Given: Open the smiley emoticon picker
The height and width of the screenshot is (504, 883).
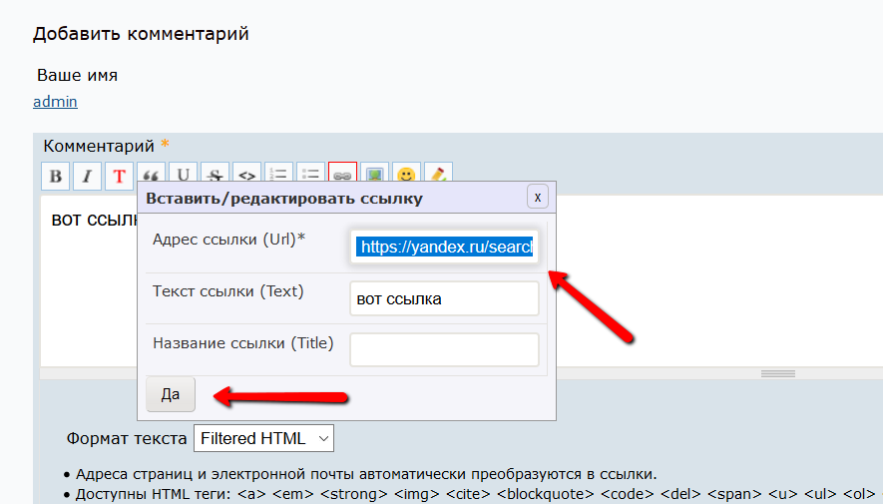Looking at the screenshot, I should coord(406,177).
